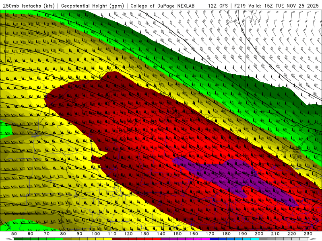This screenshot has width=322, height=241.
Task: Click the bright yellow swatch just left of the 110 label
Action: click(108, 239)
